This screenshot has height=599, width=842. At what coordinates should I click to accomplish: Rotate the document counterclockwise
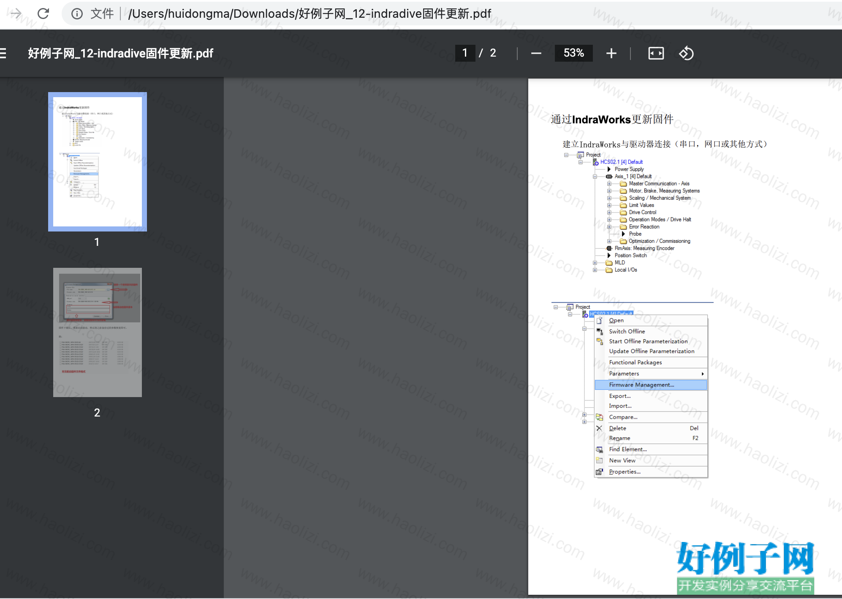click(686, 53)
